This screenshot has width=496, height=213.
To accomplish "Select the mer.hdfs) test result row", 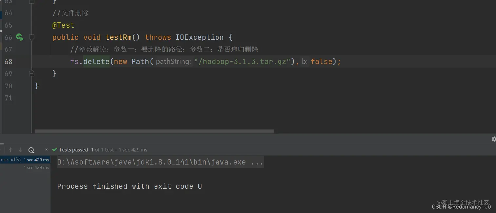I will point(25,160).
